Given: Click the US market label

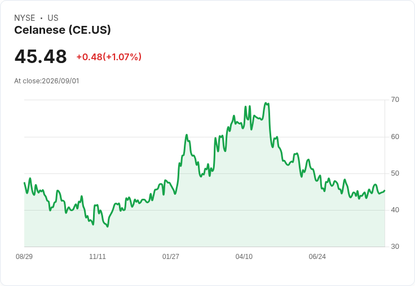Looking at the screenshot, I should (x=53, y=18).
